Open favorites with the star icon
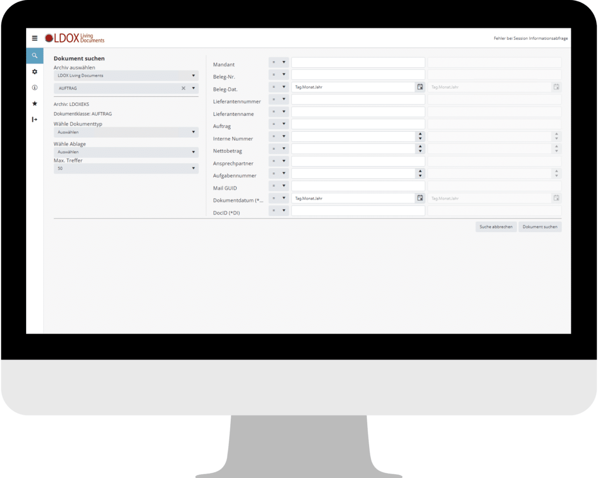 (34, 104)
